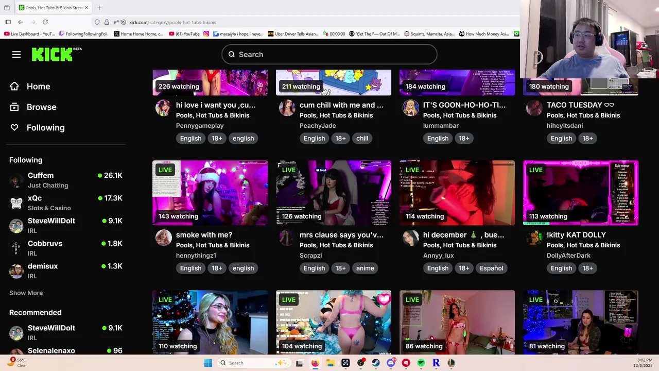The width and height of the screenshot is (659, 371).
Task: Click Pennygameplay's avatar icon
Action: point(163,108)
